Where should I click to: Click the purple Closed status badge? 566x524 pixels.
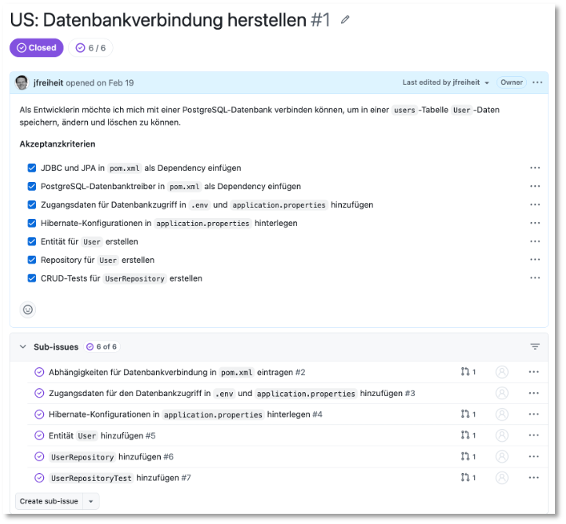coord(37,48)
